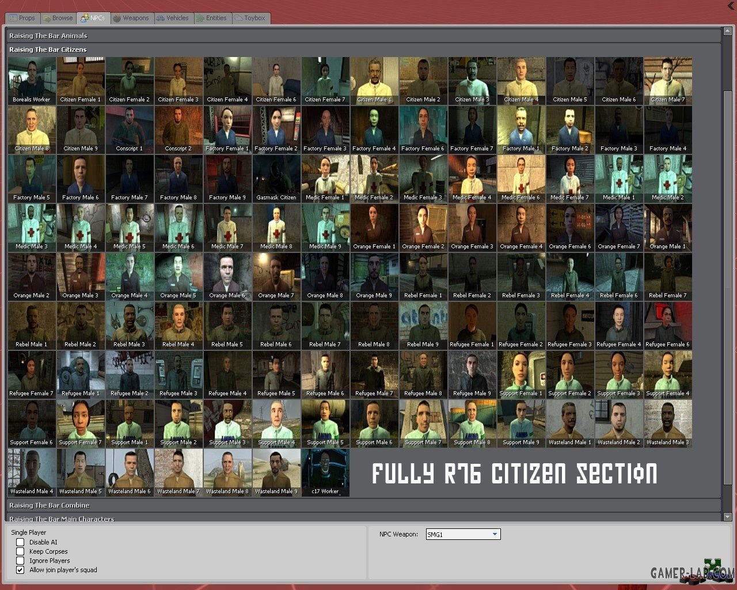The height and width of the screenshot is (590, 737).
Task: Select the Factory Female 4 NPC icon
Action: [x=374, y=130]
